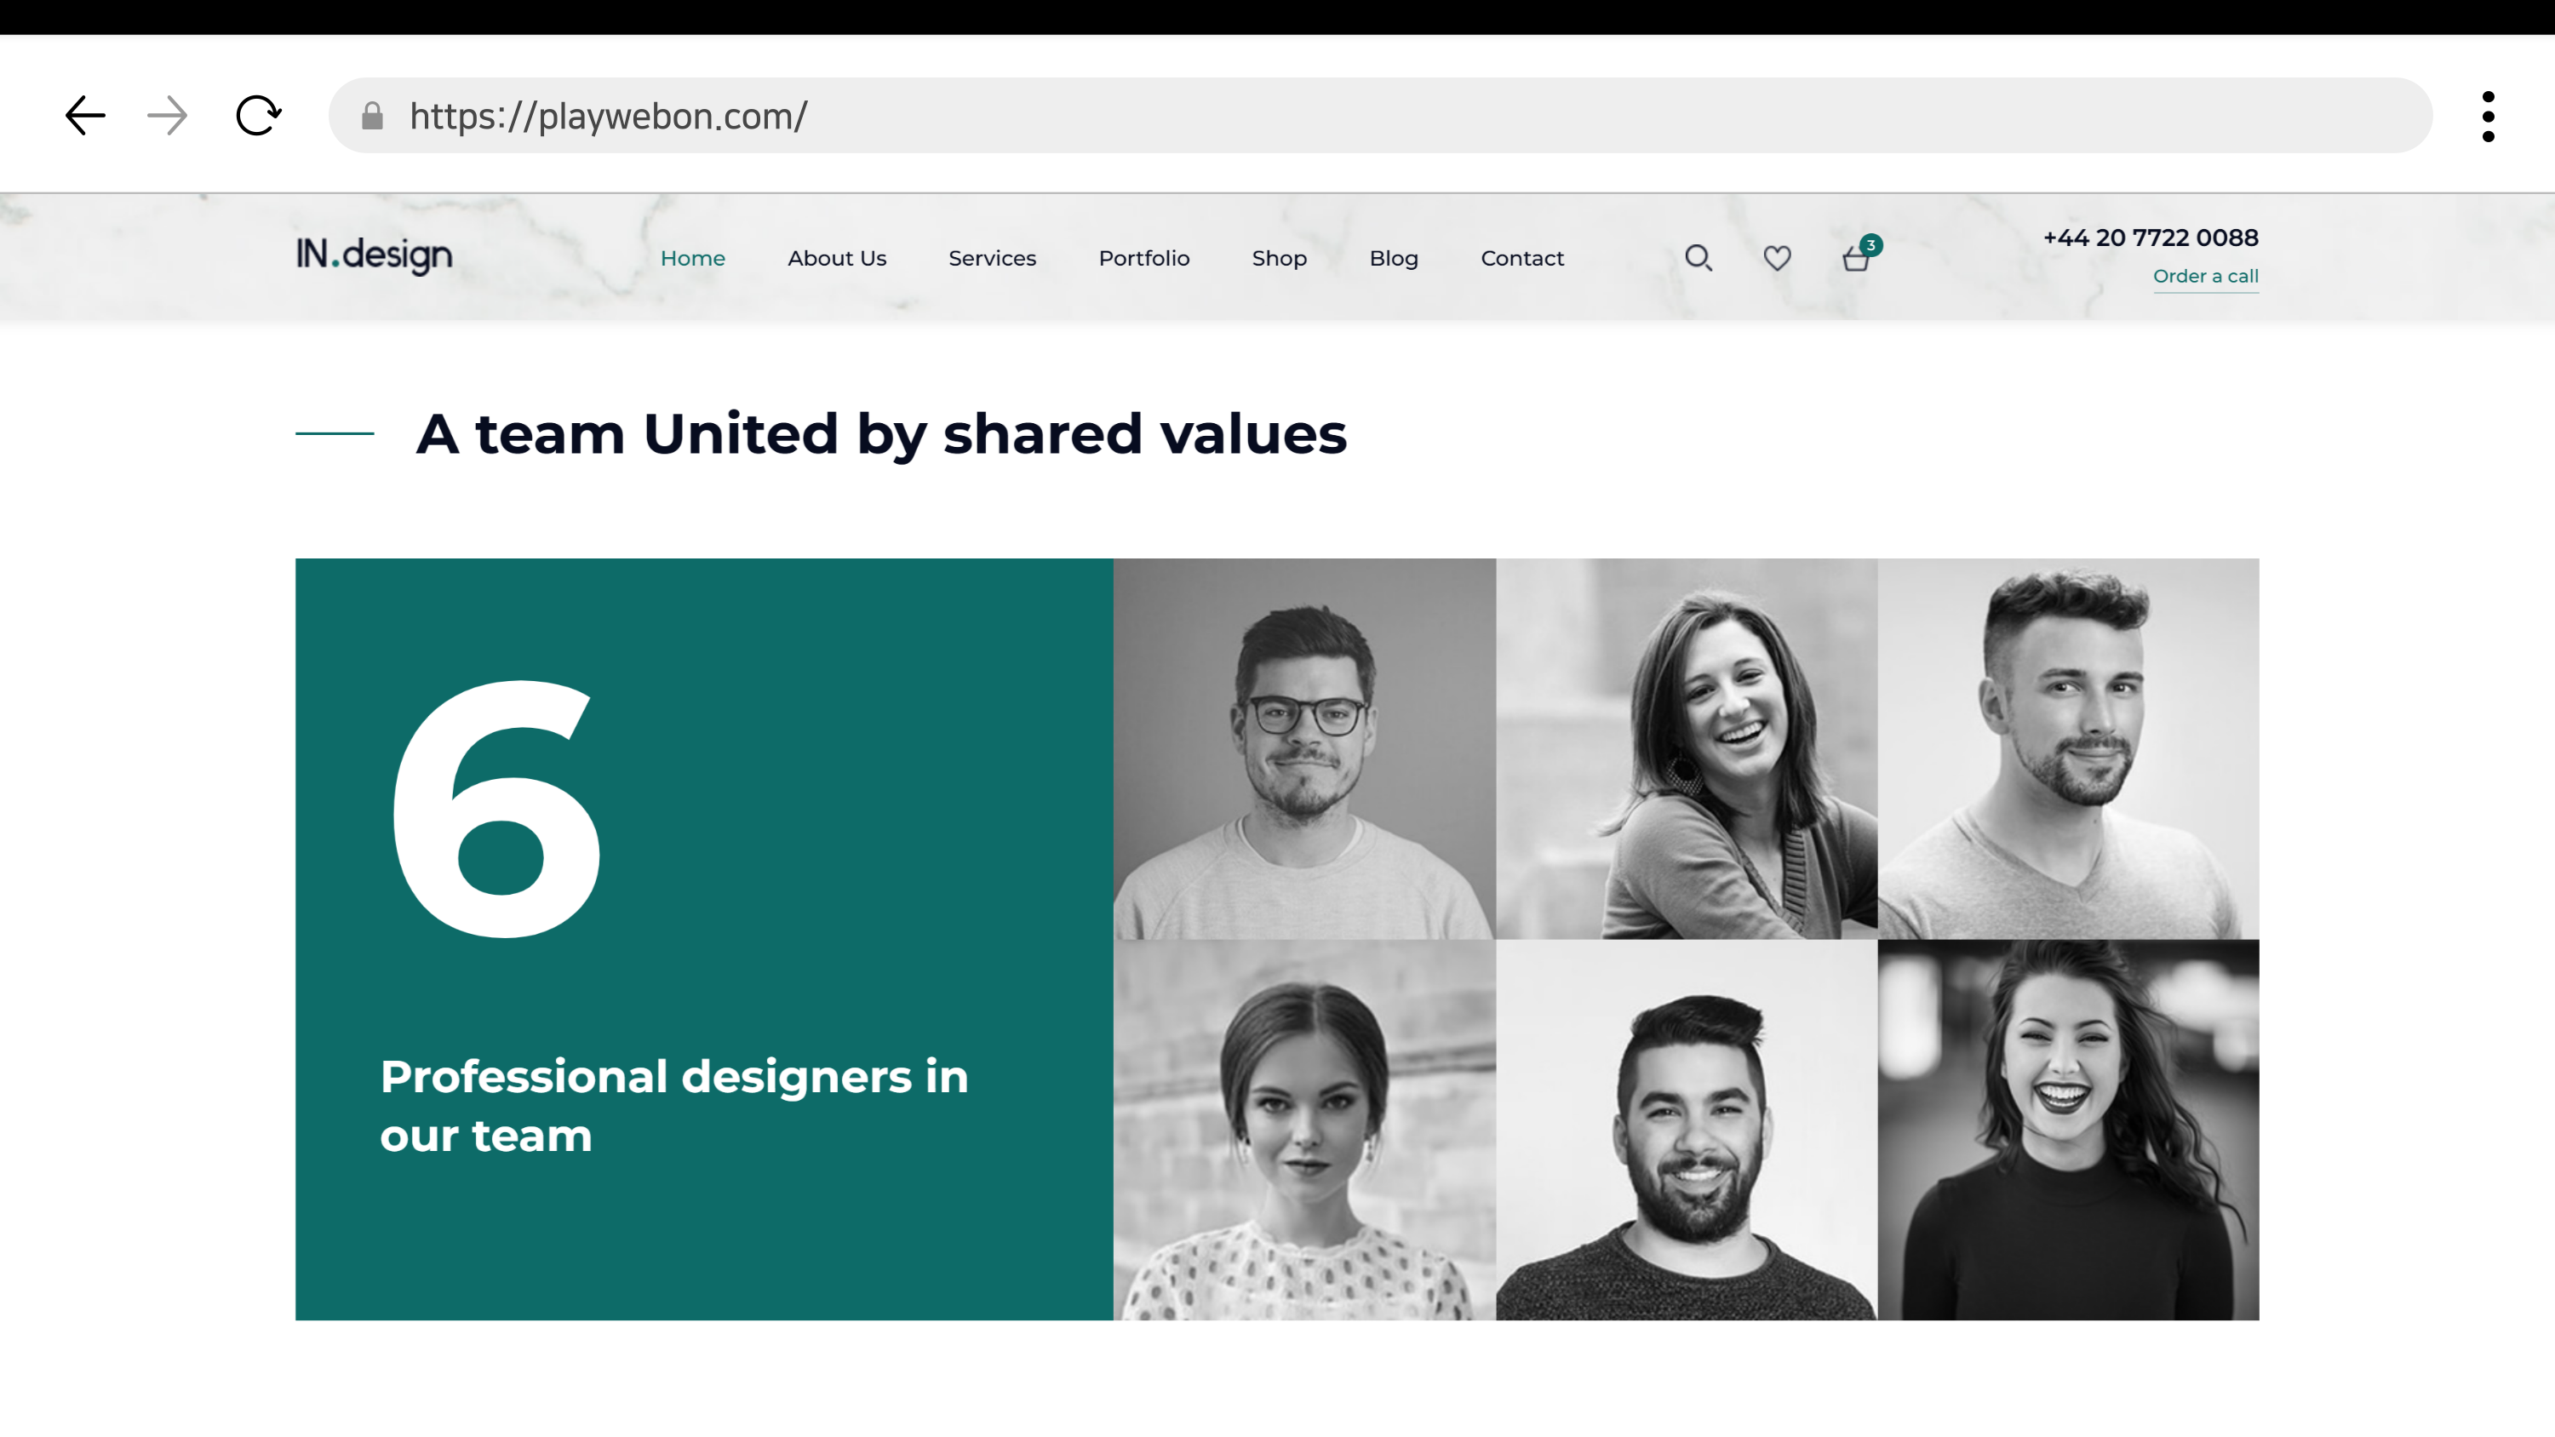Image resolution: width=2555 pixels, height=1437 pixels.
Task: Click the +44 20 7722 0088 phone number
Action: 2150,237
